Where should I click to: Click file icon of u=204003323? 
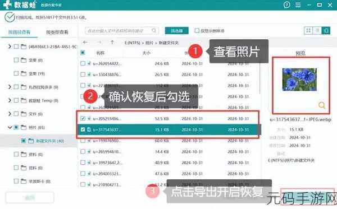point(89,173)
